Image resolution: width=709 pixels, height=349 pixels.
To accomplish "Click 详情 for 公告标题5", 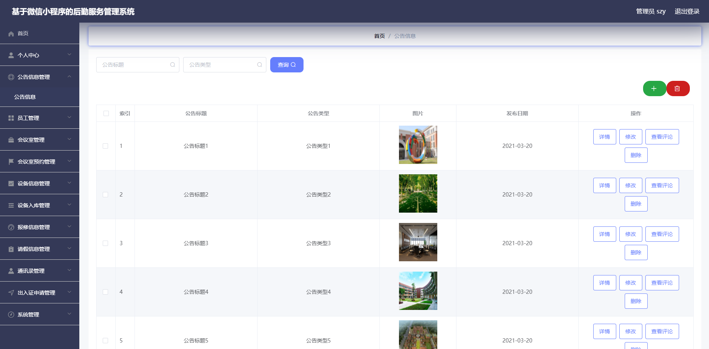I will pos(605,331).
